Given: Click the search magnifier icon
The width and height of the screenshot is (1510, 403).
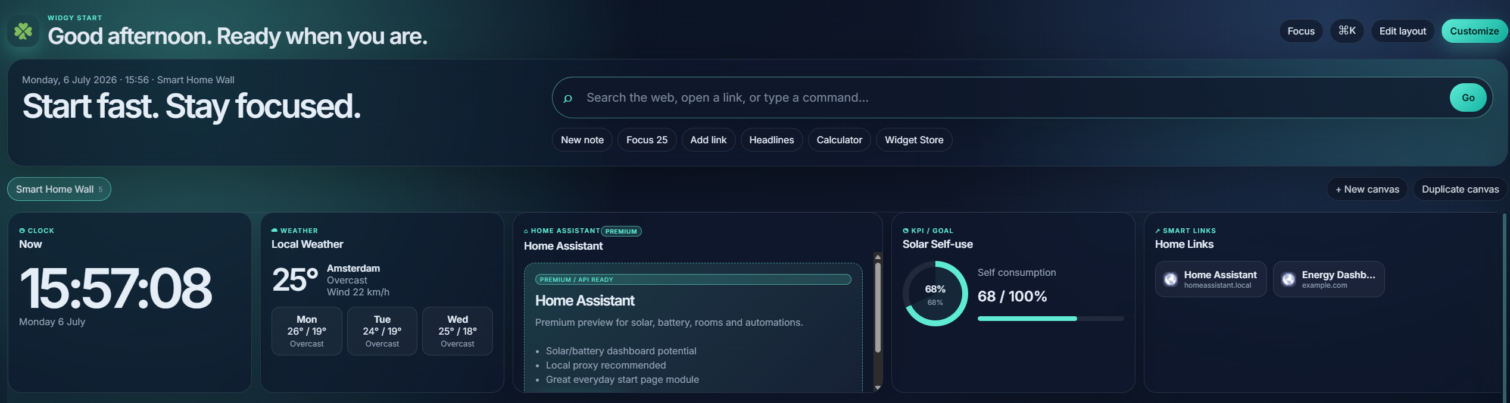Looking at the screenshot, I should point(567,98).
